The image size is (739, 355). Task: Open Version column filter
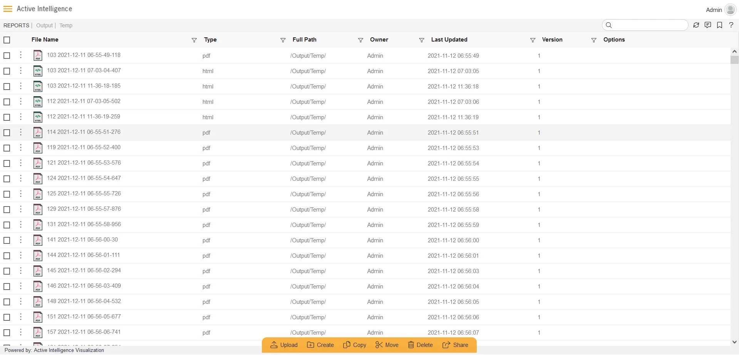pos(594,40)
